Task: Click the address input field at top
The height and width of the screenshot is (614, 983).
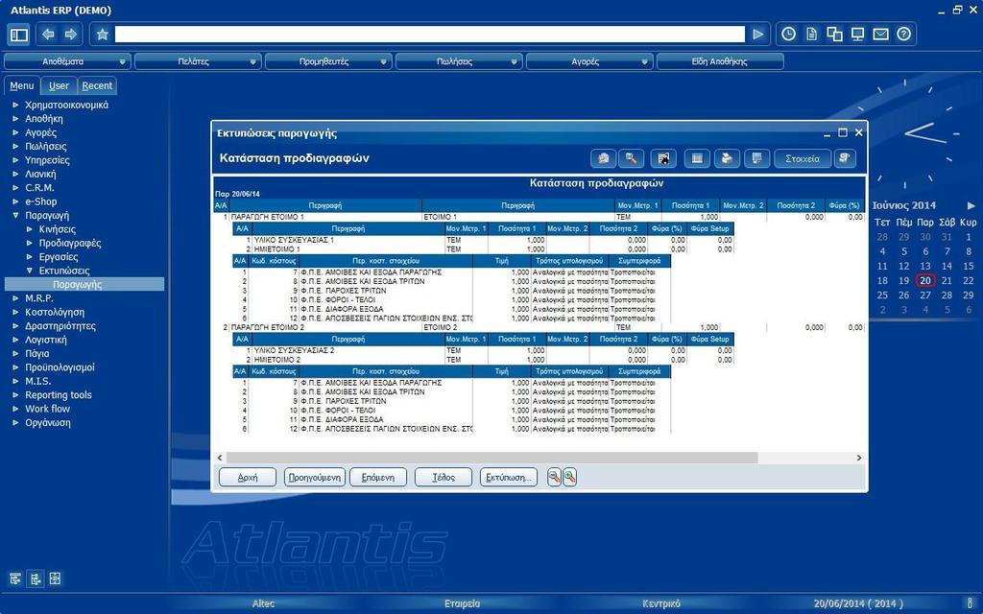Action: 430,35
